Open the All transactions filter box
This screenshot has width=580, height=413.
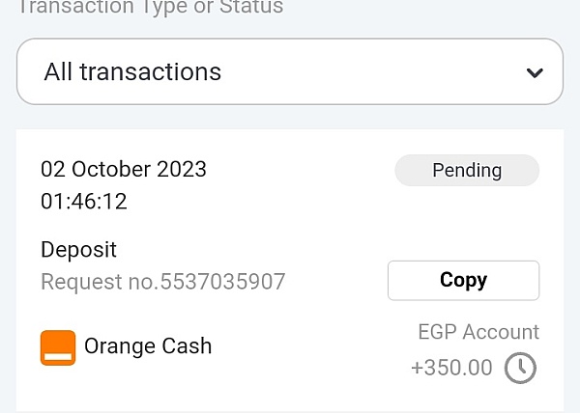pos(290,71)
